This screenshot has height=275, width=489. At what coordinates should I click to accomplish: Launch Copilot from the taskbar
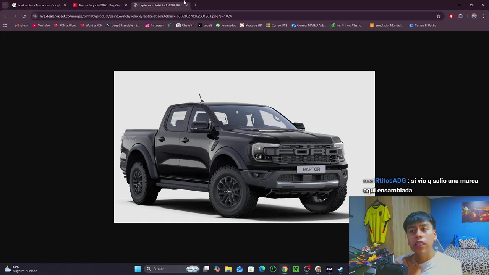(x=217, y=269)
